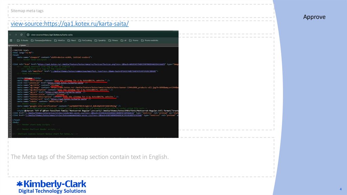Click the favicon.png href link in source
This screenshot has height=195, width=347.
point(101,64)
